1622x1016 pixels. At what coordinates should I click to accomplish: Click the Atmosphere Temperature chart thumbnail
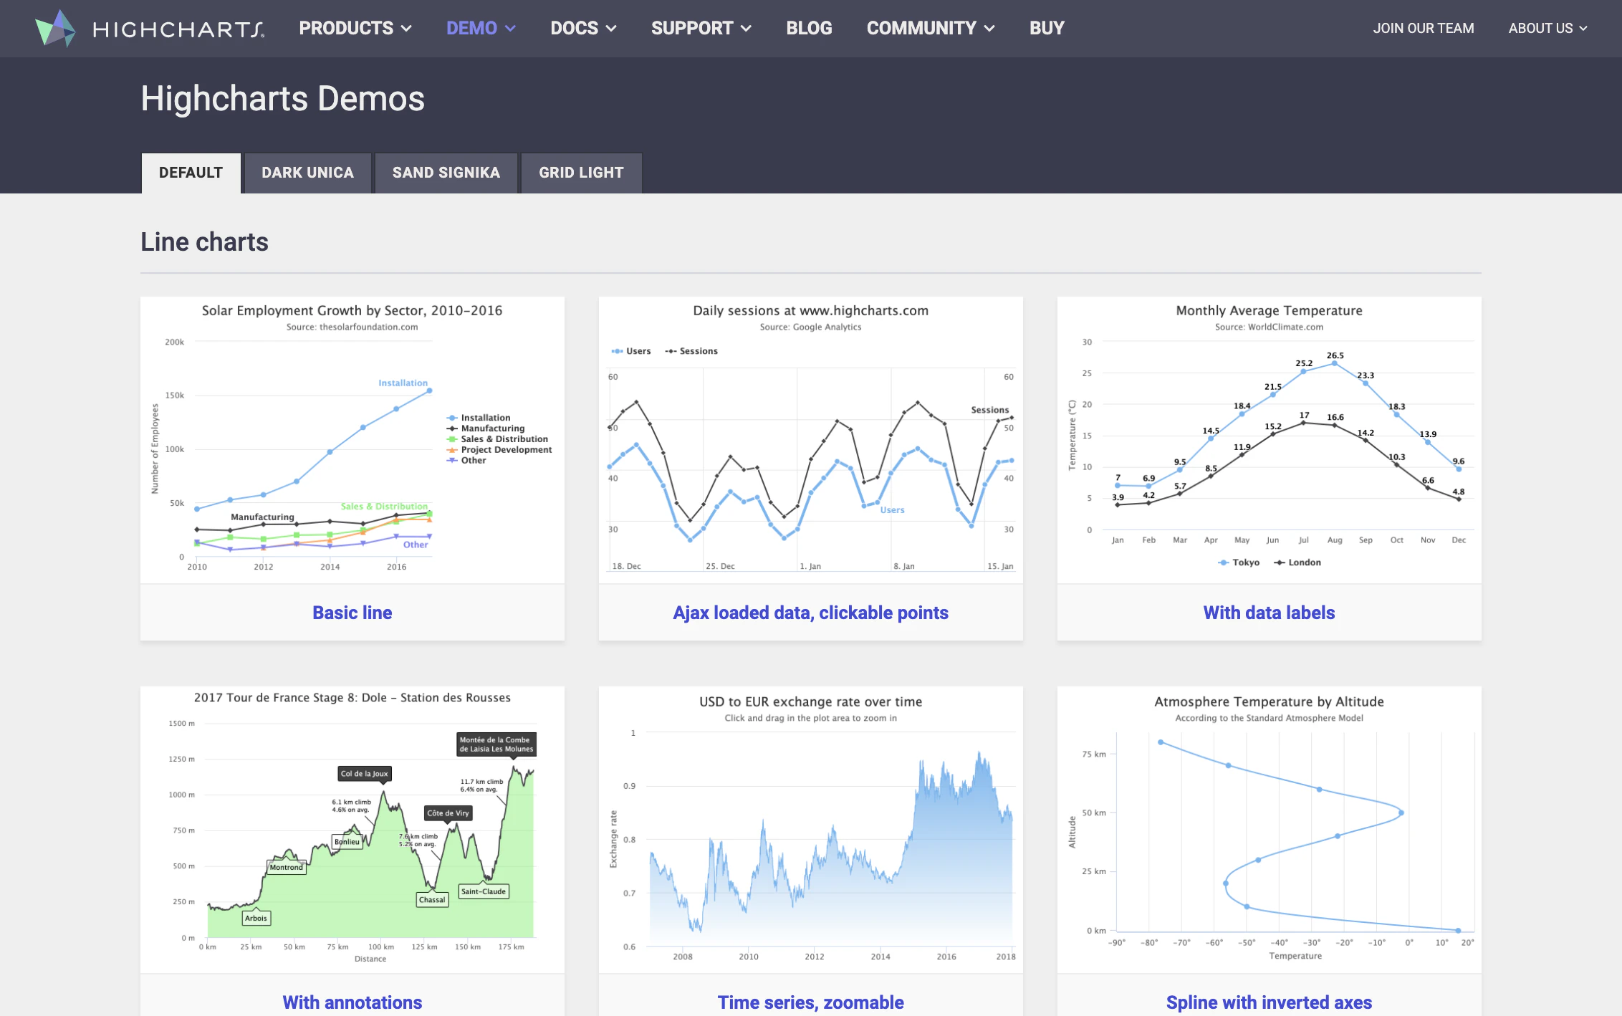point(1269,830)
